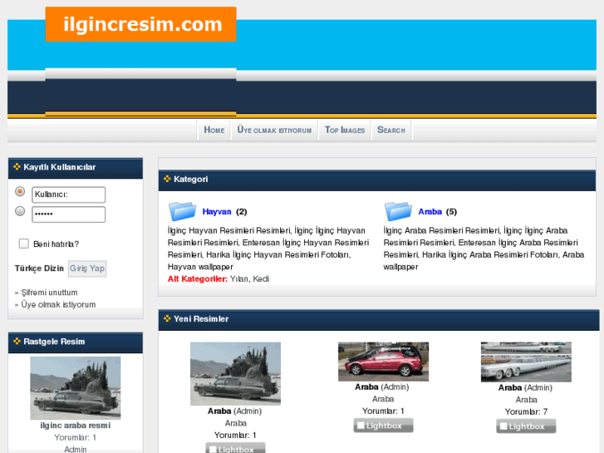Click the Araba (5) count text
604x453 pixels.
click(451, 212)
